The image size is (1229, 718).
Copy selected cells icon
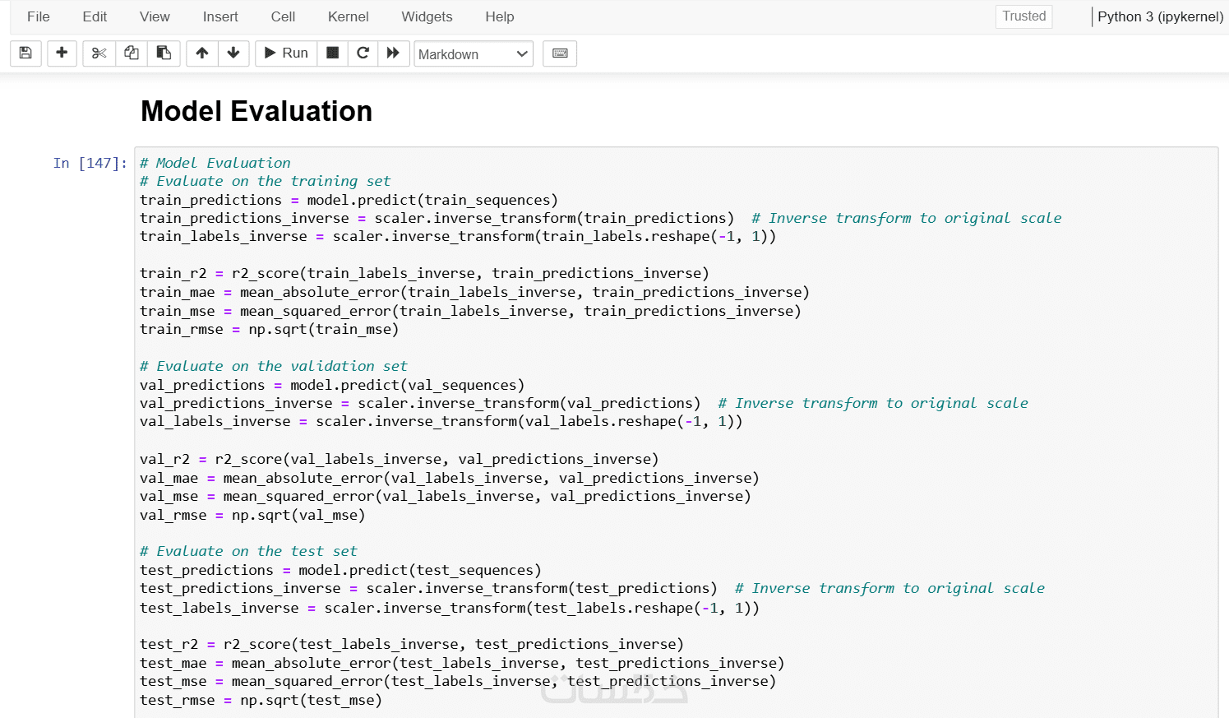point(132,53)
